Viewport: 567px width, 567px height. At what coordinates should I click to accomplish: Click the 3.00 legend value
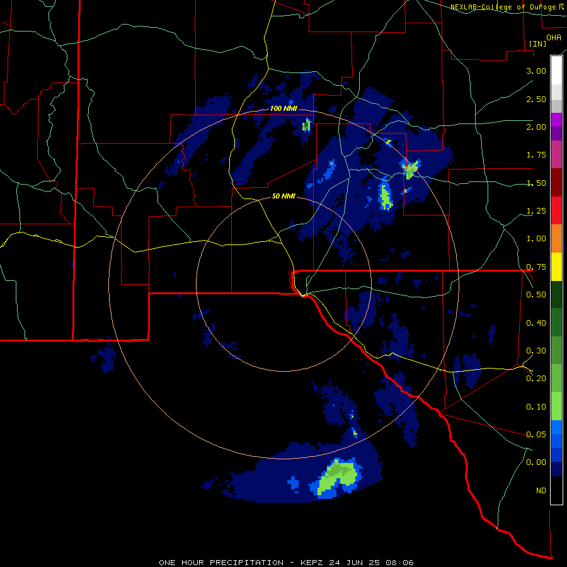(536, 71)
